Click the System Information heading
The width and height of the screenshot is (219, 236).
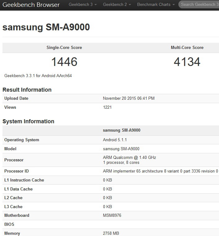tap(28, 121)
